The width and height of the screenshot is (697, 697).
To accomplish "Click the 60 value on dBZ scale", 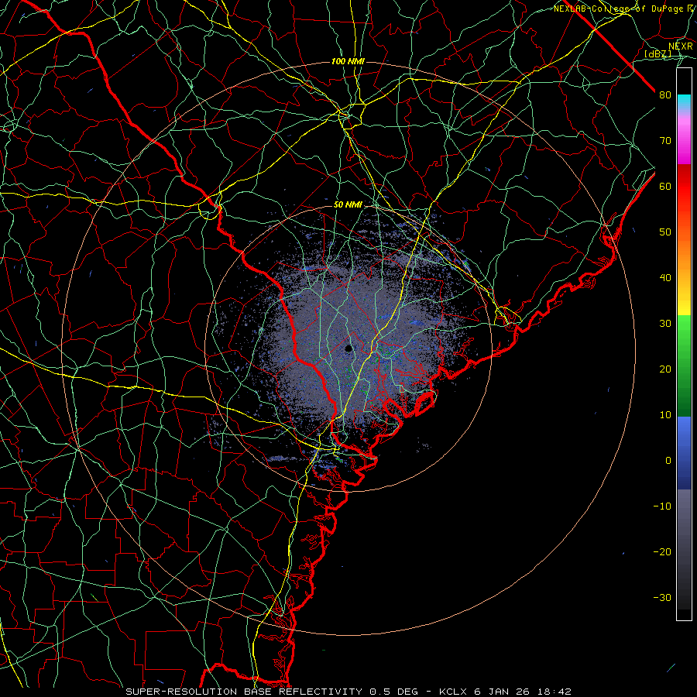I will click(x=665, y=186).
